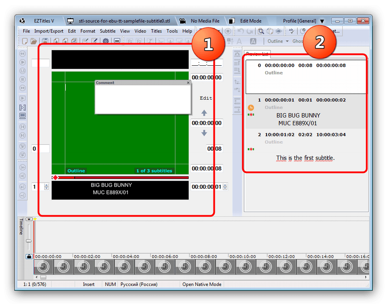Click the red diamond on subtitle progress bar
The width and height of the screenshot is (387, 305).
[55, 177]
